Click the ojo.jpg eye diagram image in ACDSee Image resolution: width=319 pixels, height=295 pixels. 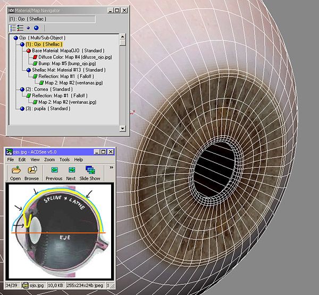point(60,231)
